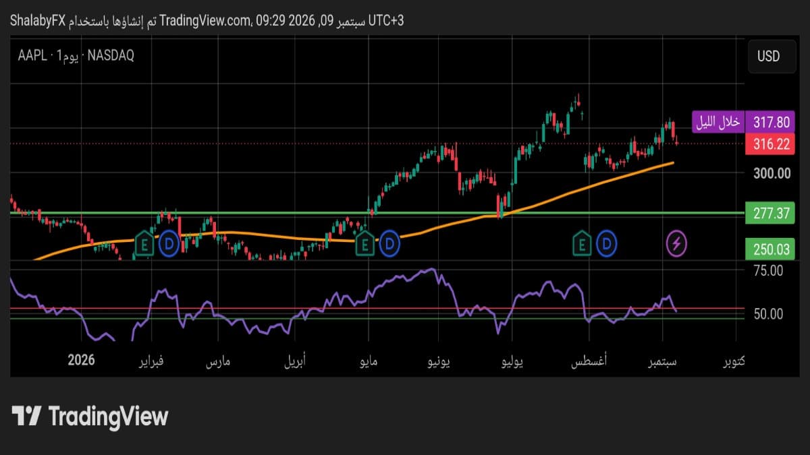
Task: Click the green 250.03 price label
Action: click(x=771, y=249)
